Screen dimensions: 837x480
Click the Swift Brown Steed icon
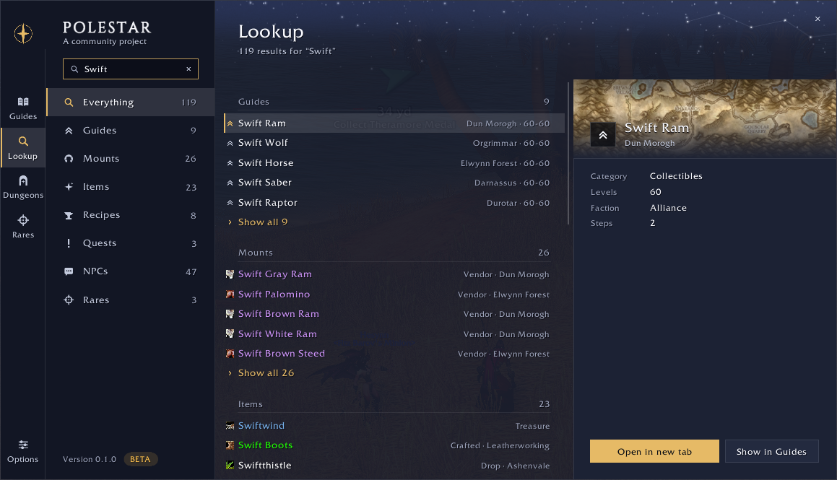click(x=230, y=354)
